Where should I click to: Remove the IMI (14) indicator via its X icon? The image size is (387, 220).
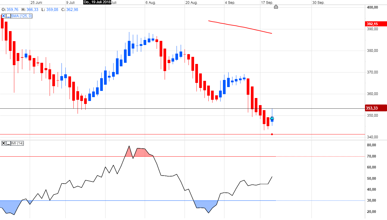click(x=3, y=143)
